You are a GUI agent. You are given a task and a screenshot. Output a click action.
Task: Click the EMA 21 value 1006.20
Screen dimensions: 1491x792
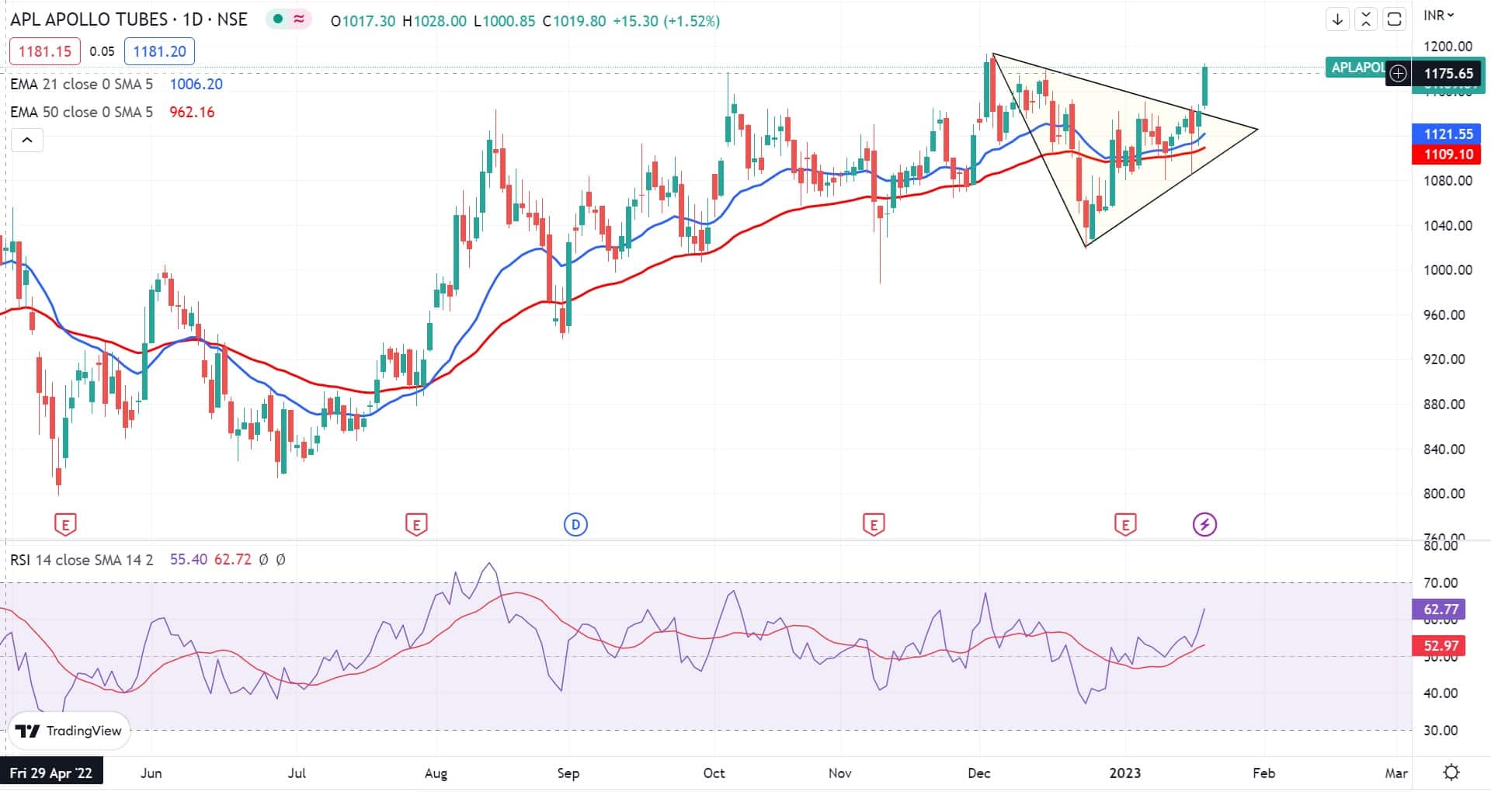tap(196, 84)
